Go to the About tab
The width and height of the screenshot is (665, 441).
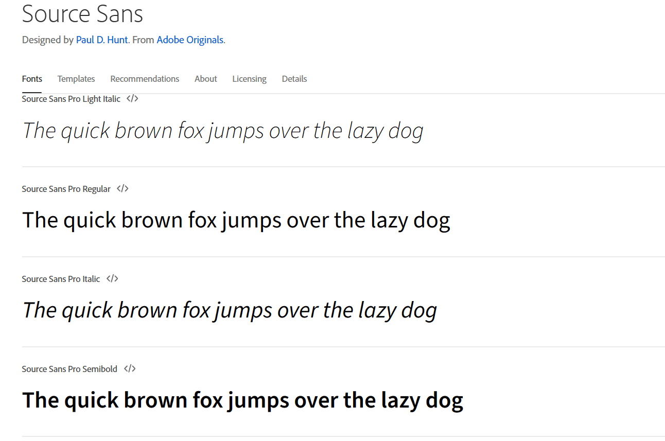click(x=206, y=79)
